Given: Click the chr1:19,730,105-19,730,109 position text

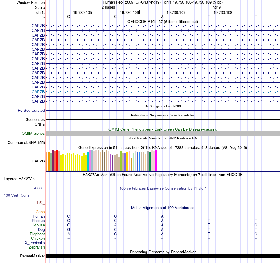Looking at the screenshot, I should coord(188,2).
